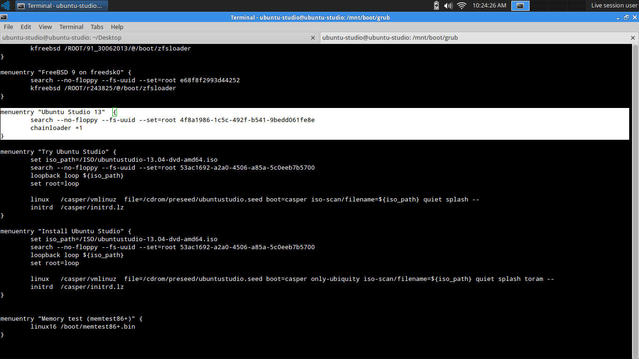Open the Tabs menu
This screenshot has width=639, height=359.
97,27
